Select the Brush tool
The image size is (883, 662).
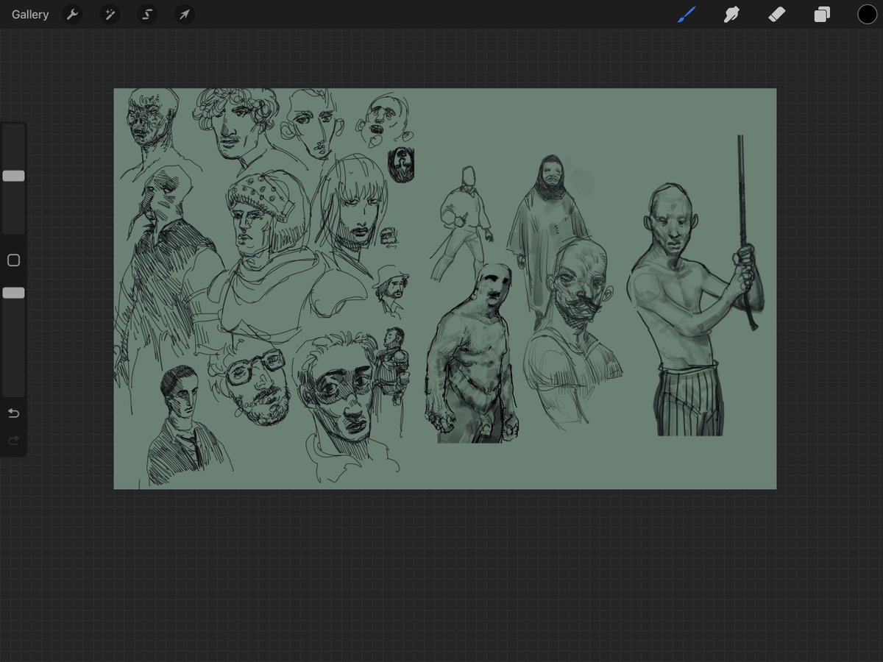686,15
